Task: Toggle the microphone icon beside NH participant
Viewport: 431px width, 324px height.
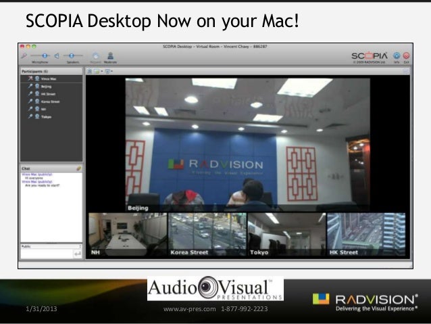Action: click(x=30, y=109)
